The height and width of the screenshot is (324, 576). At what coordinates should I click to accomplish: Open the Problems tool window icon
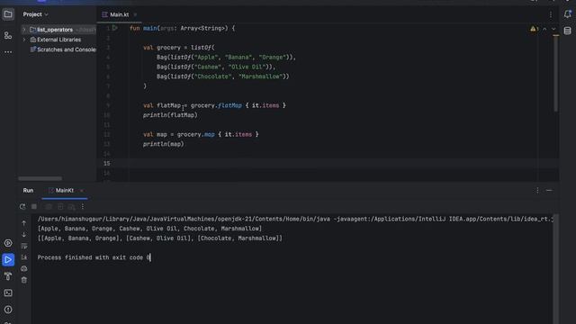8,310
